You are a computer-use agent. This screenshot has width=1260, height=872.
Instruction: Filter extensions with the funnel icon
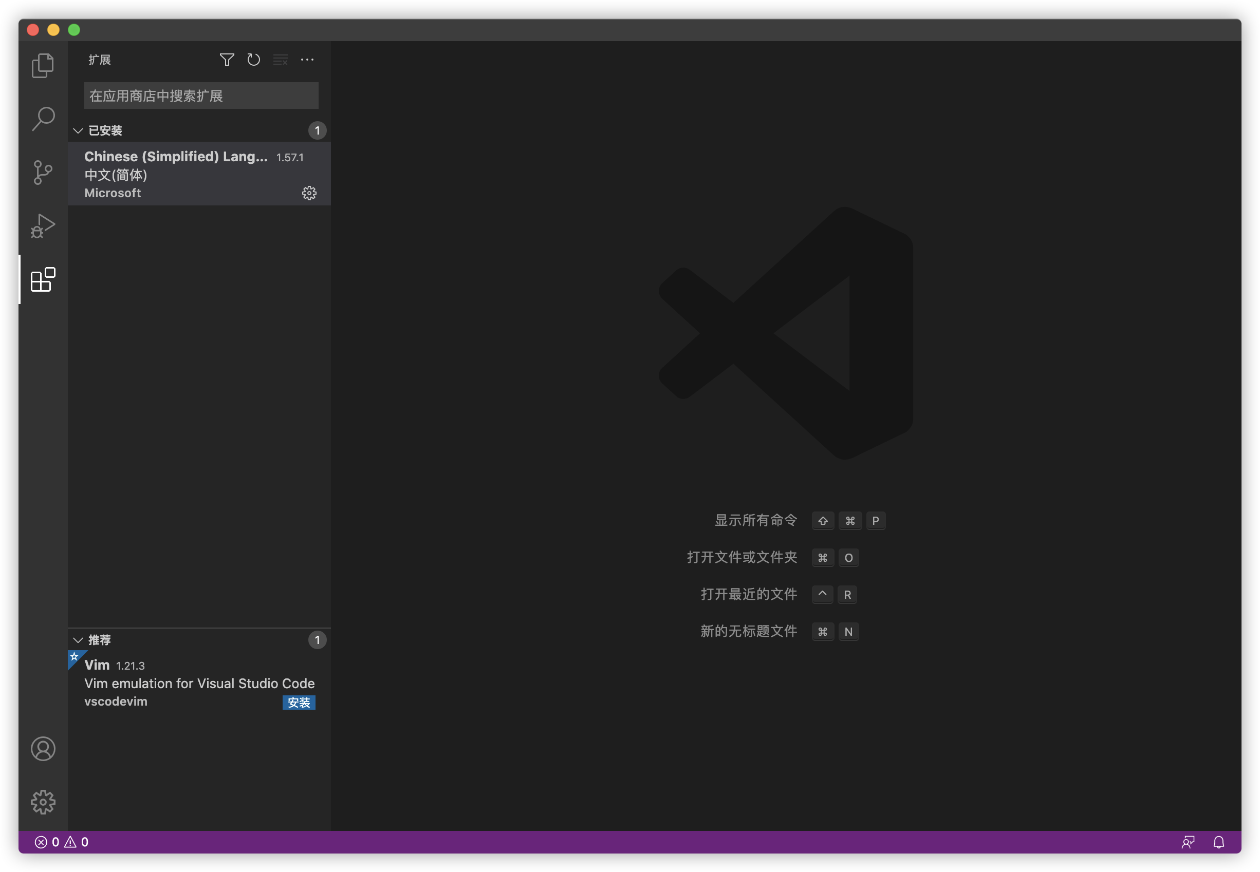(x=227, y=60)
